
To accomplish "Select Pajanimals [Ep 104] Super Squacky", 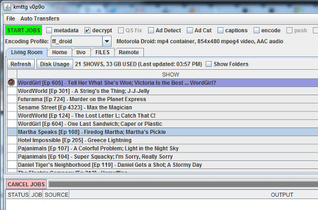I will coord(168,156).
